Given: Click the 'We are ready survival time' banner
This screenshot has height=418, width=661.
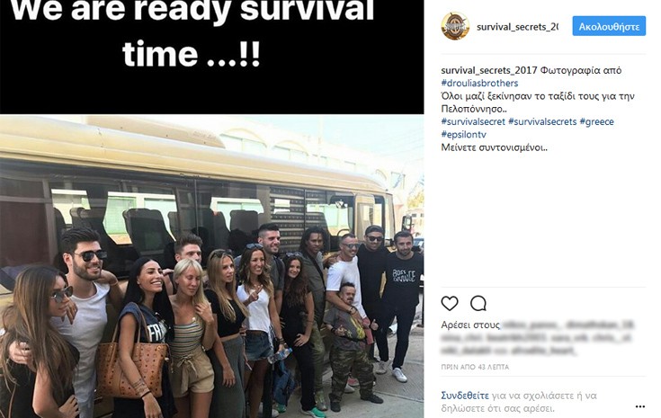Looking at the screenshot, I should (x=211, y=57).
